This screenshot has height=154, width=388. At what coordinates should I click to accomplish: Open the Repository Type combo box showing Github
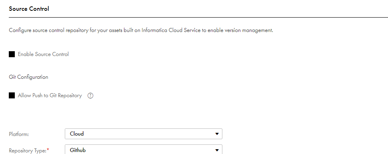pos(144,149)
